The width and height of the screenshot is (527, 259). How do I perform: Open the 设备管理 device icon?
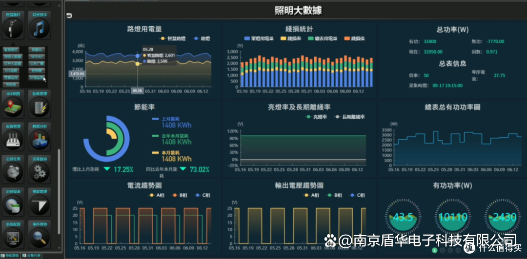coord(12,140)
